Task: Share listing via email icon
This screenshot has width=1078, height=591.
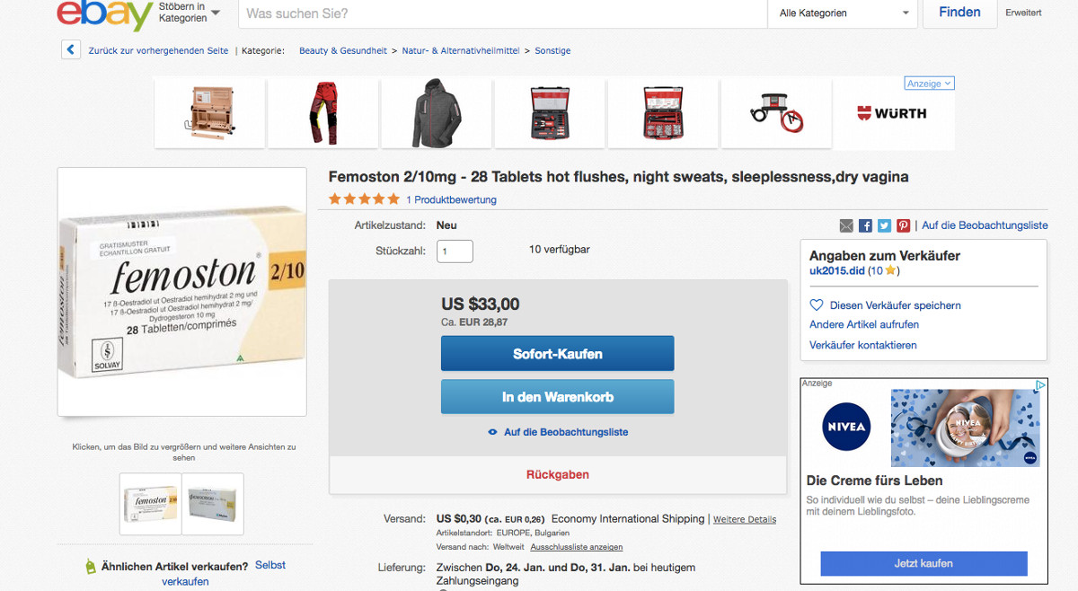Action: (846, 225)
